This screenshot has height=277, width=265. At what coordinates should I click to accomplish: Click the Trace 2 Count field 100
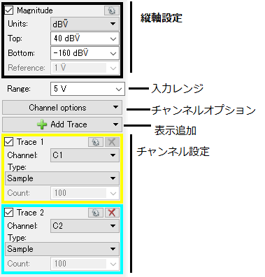coord(85,264)
